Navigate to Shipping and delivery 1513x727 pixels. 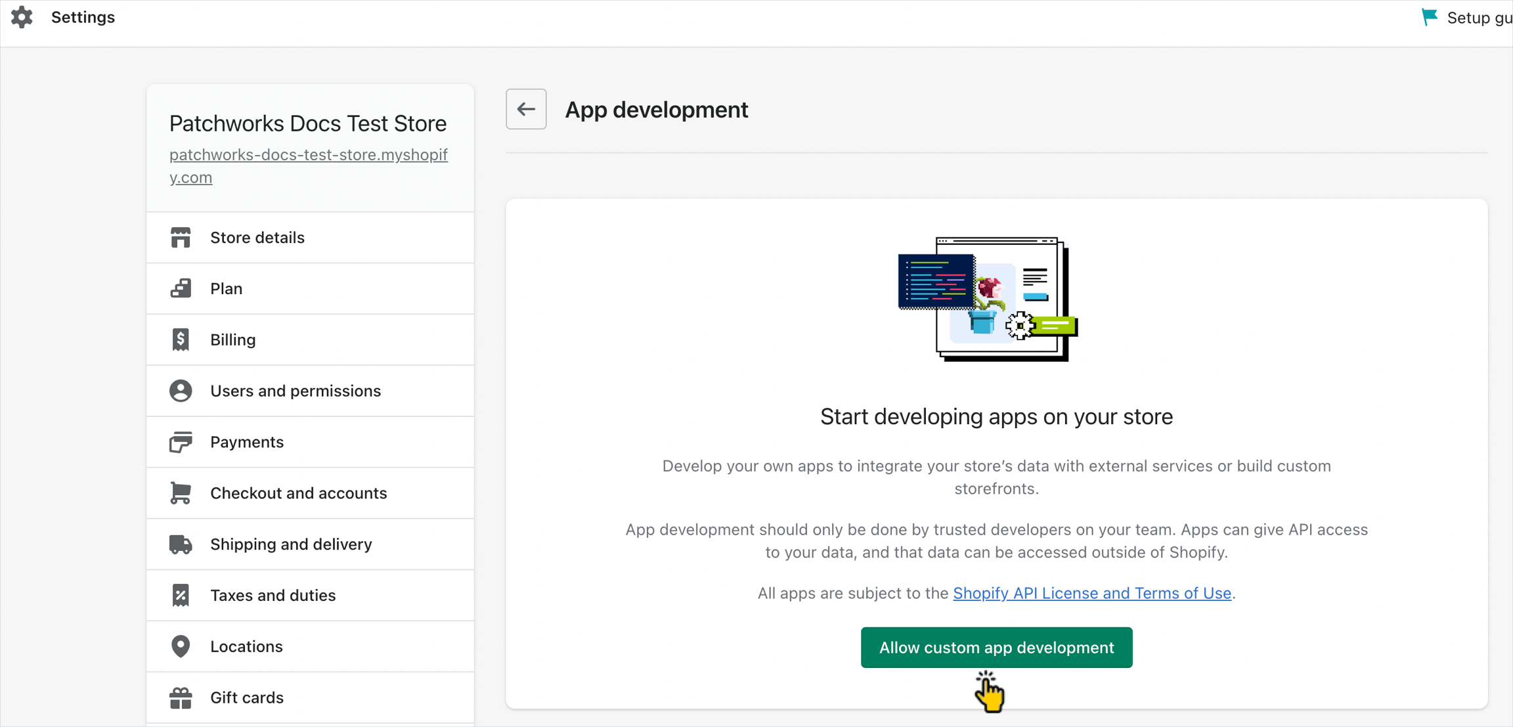point(291,544)
